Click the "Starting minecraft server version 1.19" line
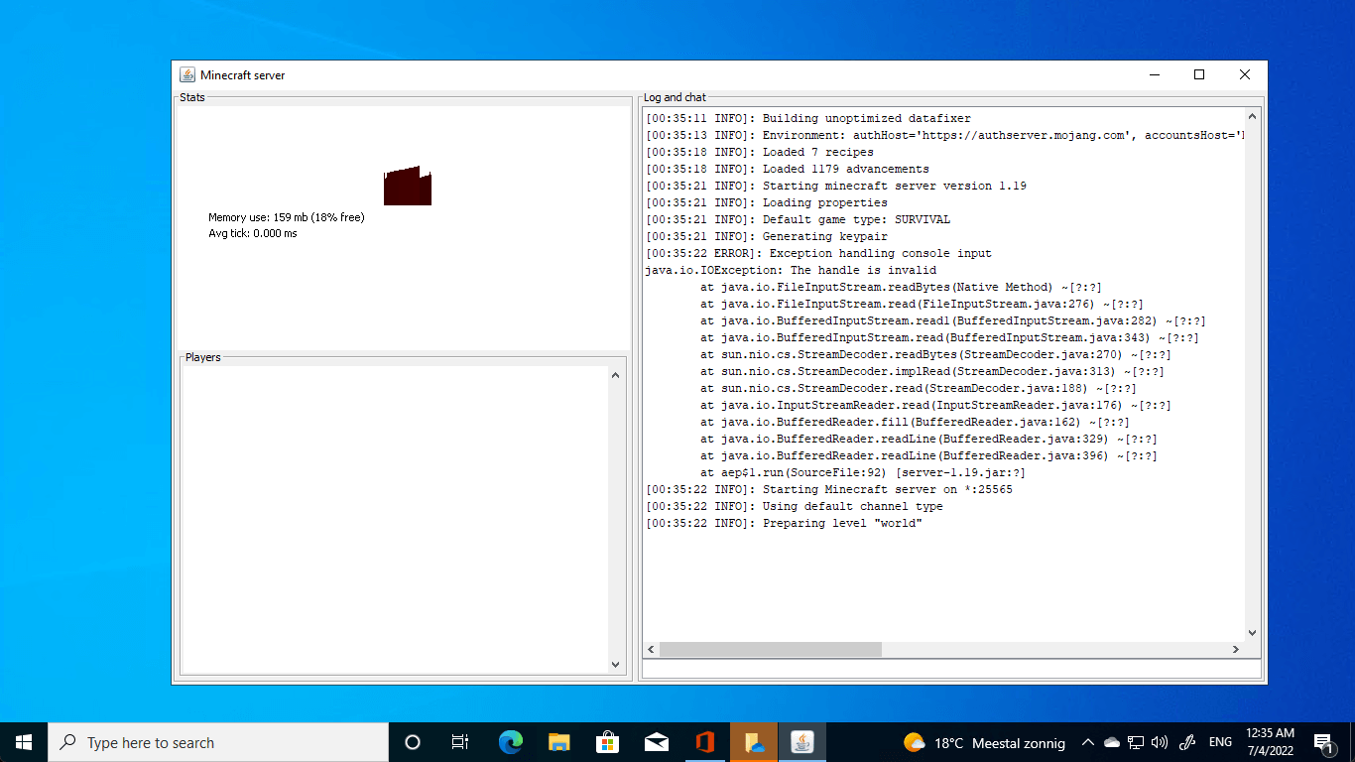This screenshot has height=762, width=1355. click(836, 186)
